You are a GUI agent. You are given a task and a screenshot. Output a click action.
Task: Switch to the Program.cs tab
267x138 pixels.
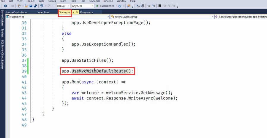86,12
